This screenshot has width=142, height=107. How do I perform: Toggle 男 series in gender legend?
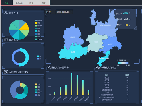[x=39, y=56]
